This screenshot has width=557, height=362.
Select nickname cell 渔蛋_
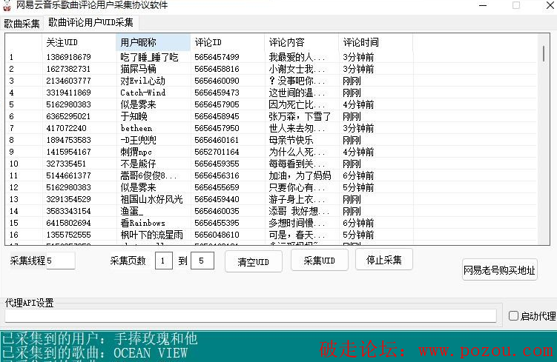click(x=132, y=211)
